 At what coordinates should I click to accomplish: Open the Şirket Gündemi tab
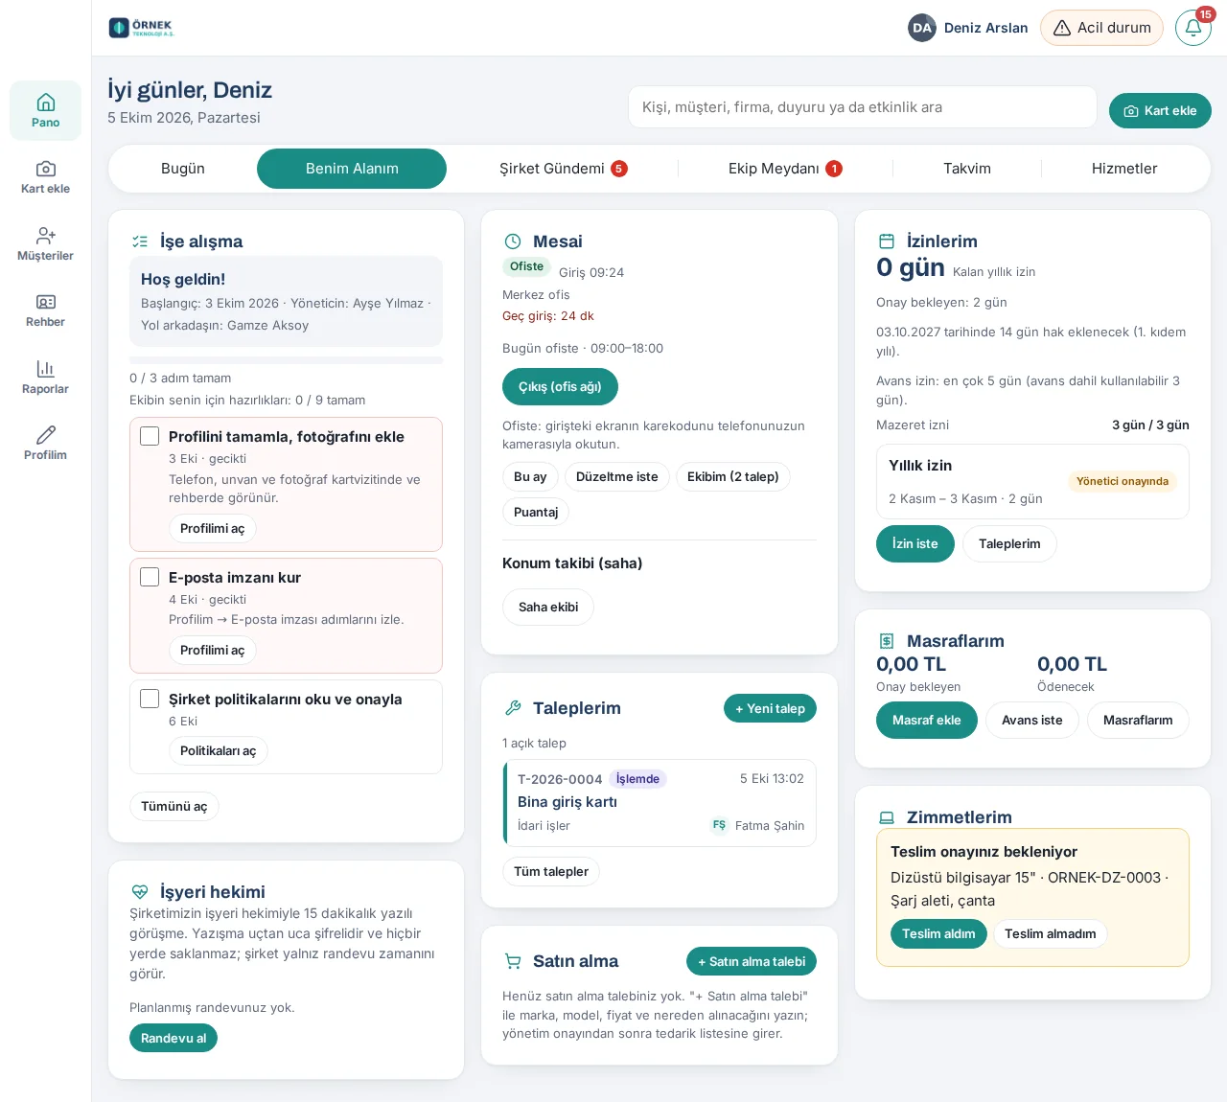[x=564, y=169]
